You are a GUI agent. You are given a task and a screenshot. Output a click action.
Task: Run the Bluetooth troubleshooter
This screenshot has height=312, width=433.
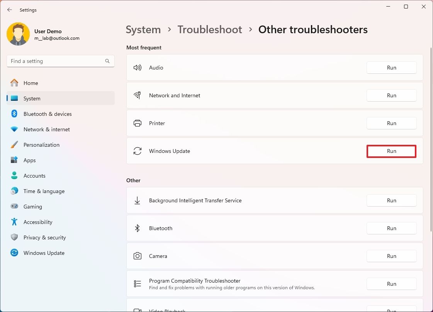(391, 228)
